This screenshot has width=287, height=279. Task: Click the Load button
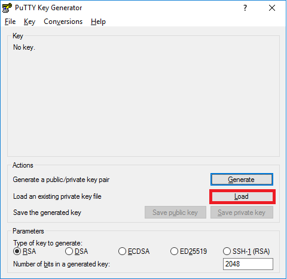click(242, 196)
